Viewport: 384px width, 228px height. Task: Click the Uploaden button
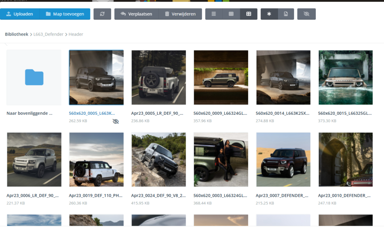(x=20, y=14)
